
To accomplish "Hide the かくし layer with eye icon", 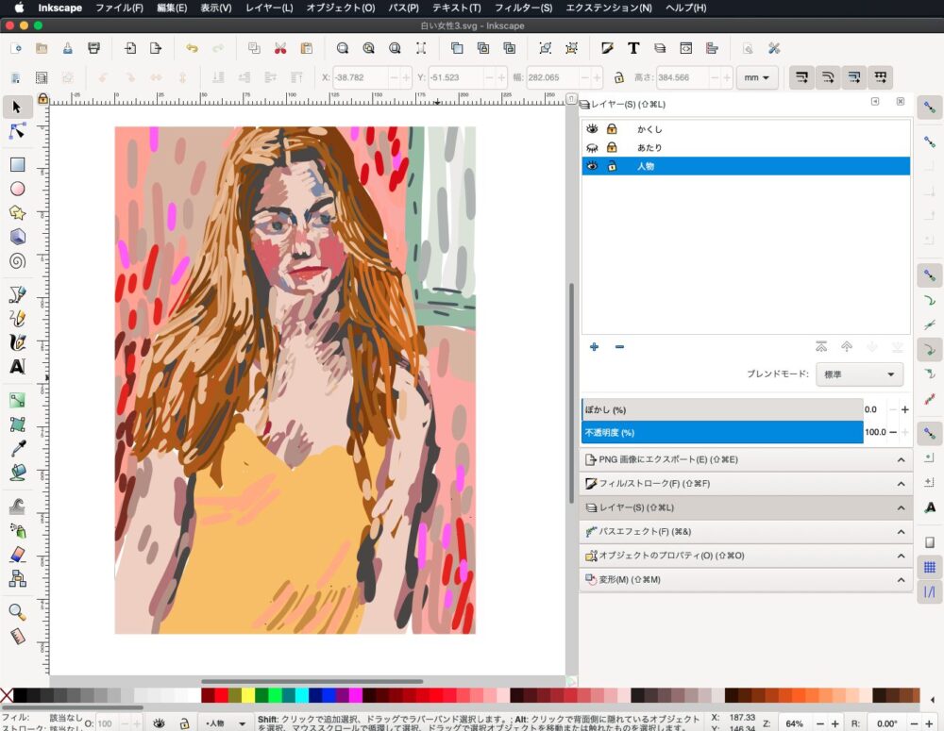I will click(x=593, y=128).
